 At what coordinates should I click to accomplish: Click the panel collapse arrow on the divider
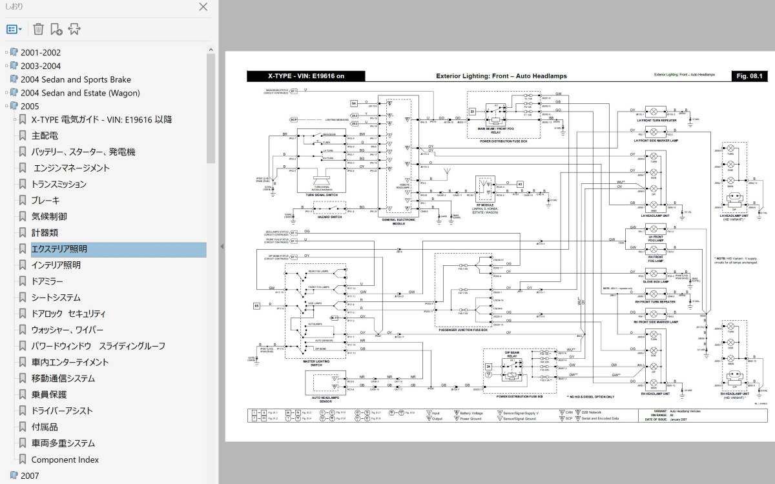coord(222,247)
